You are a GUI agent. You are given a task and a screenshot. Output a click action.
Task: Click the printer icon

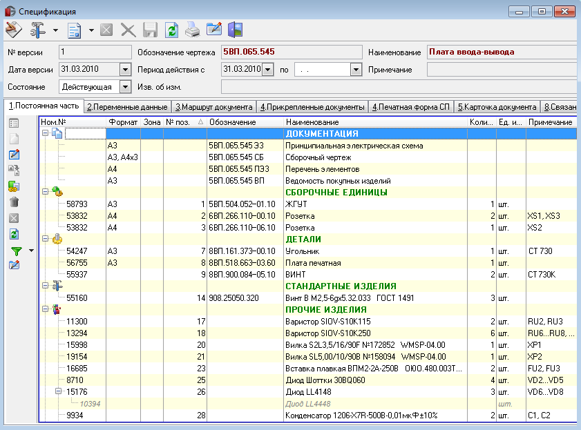click(193, 30)
